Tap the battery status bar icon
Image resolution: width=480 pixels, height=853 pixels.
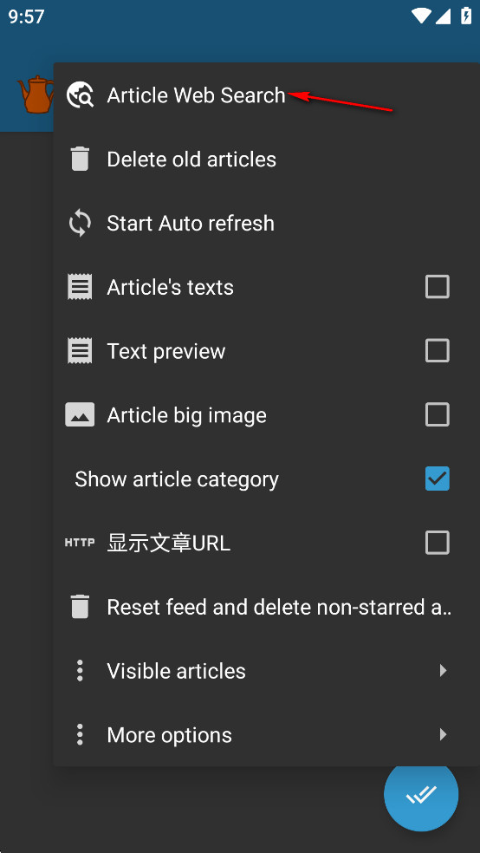(466, 16)
